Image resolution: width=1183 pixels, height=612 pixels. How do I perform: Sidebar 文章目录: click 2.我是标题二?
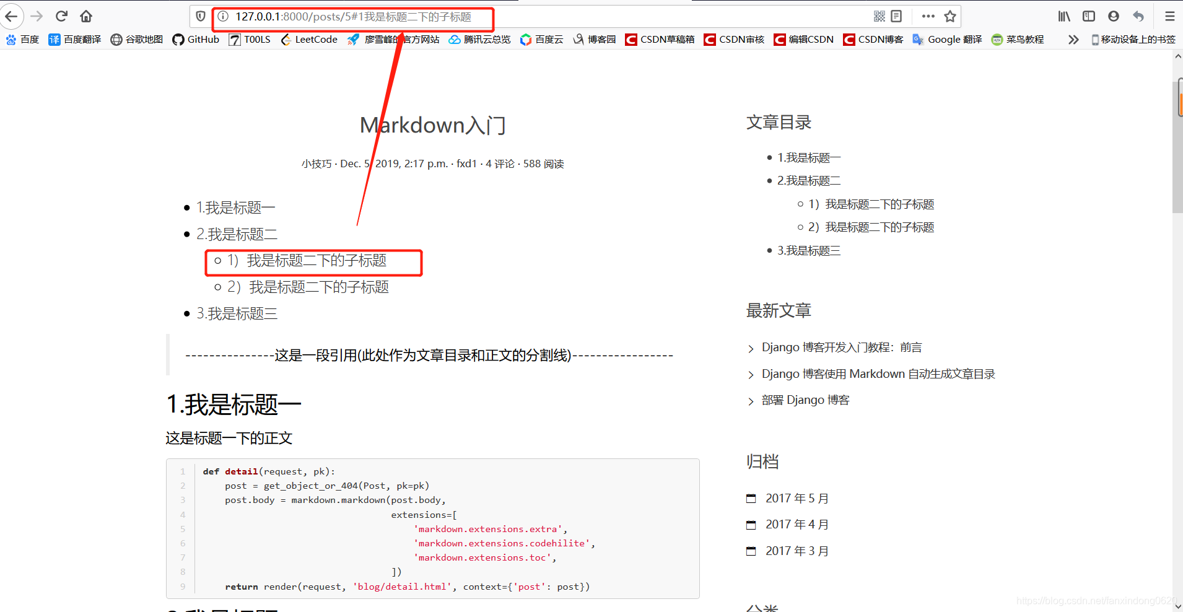click(809, 181)
